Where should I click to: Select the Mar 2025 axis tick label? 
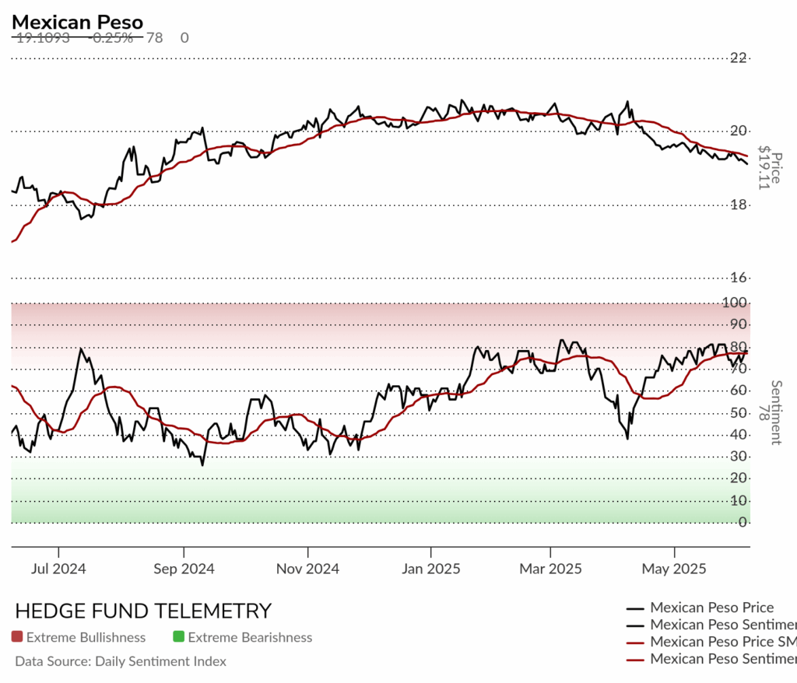click(x=550, y=568)
